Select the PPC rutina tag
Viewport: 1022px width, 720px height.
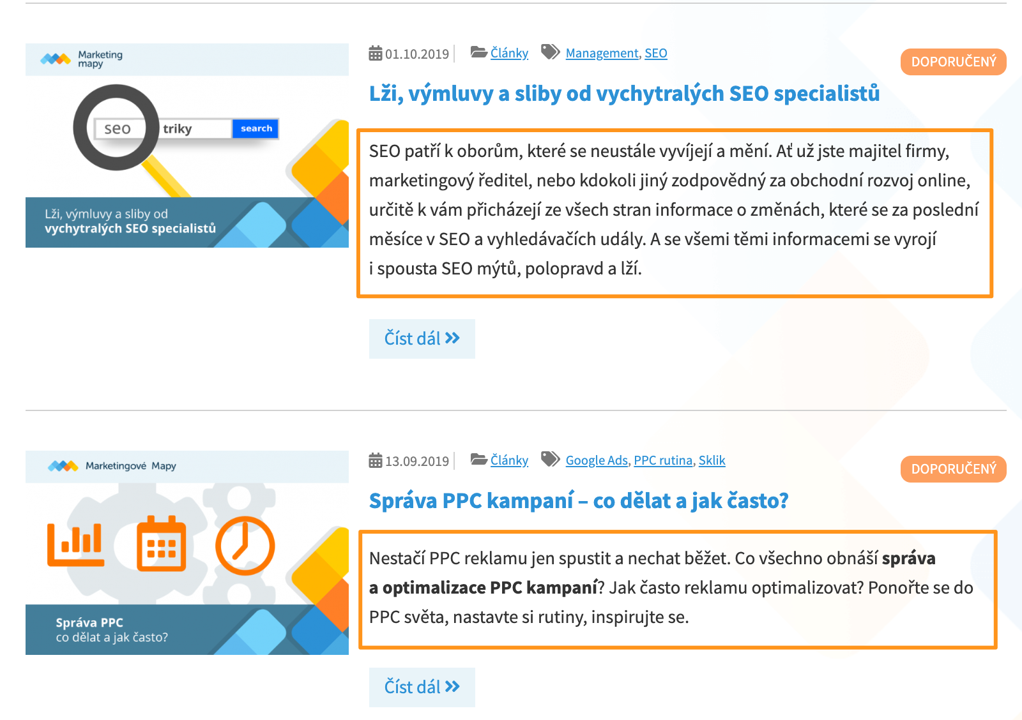(x=663, y=460)
